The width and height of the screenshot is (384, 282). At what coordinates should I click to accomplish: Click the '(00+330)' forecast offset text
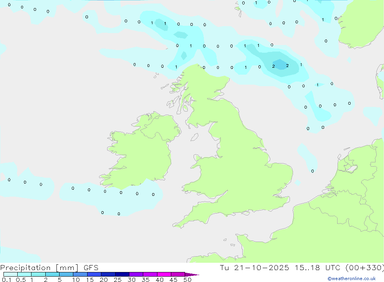pos(365,268)
